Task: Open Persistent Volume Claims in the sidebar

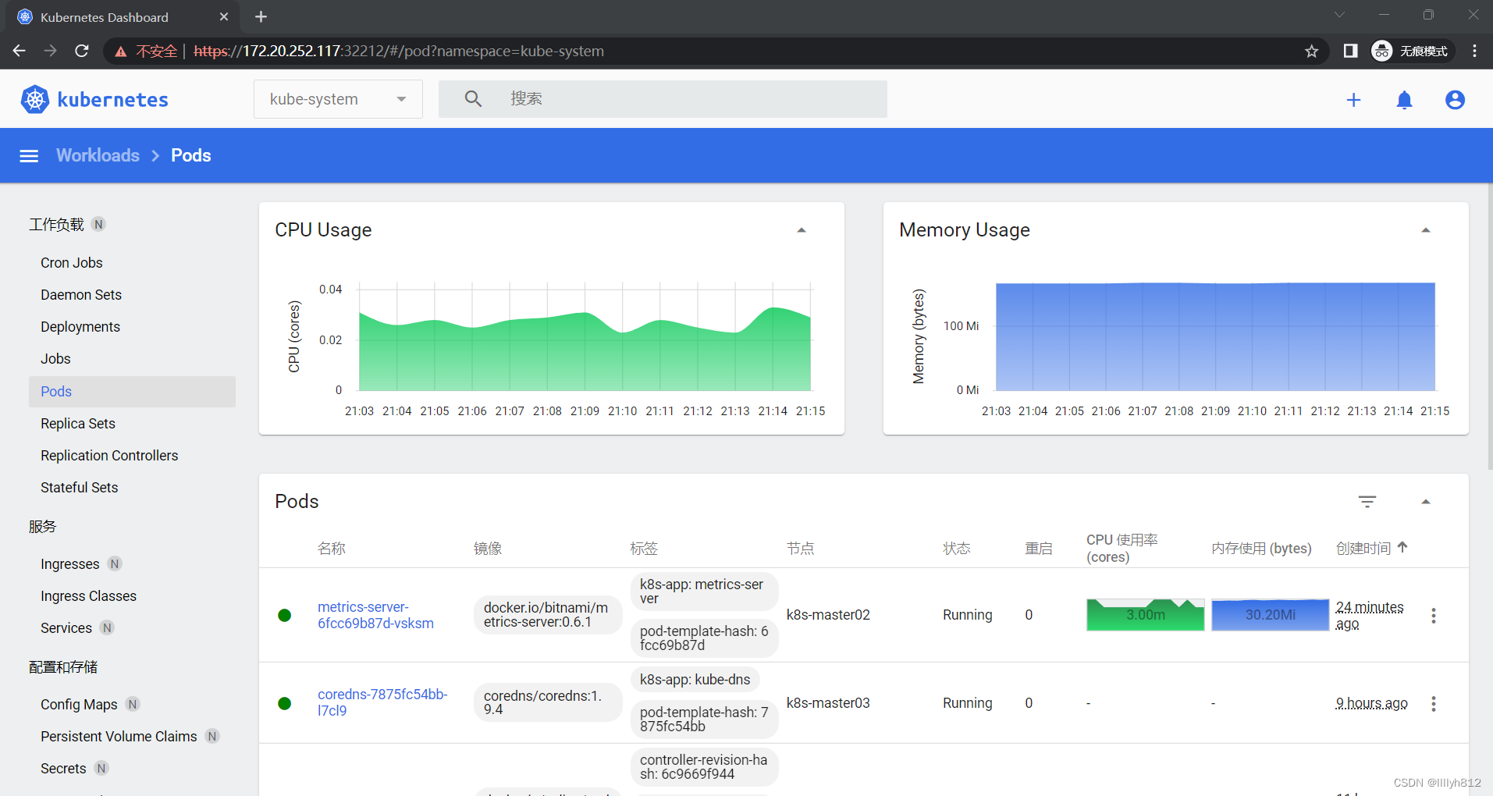Action: pyautogui.click(x=119, y=737)
